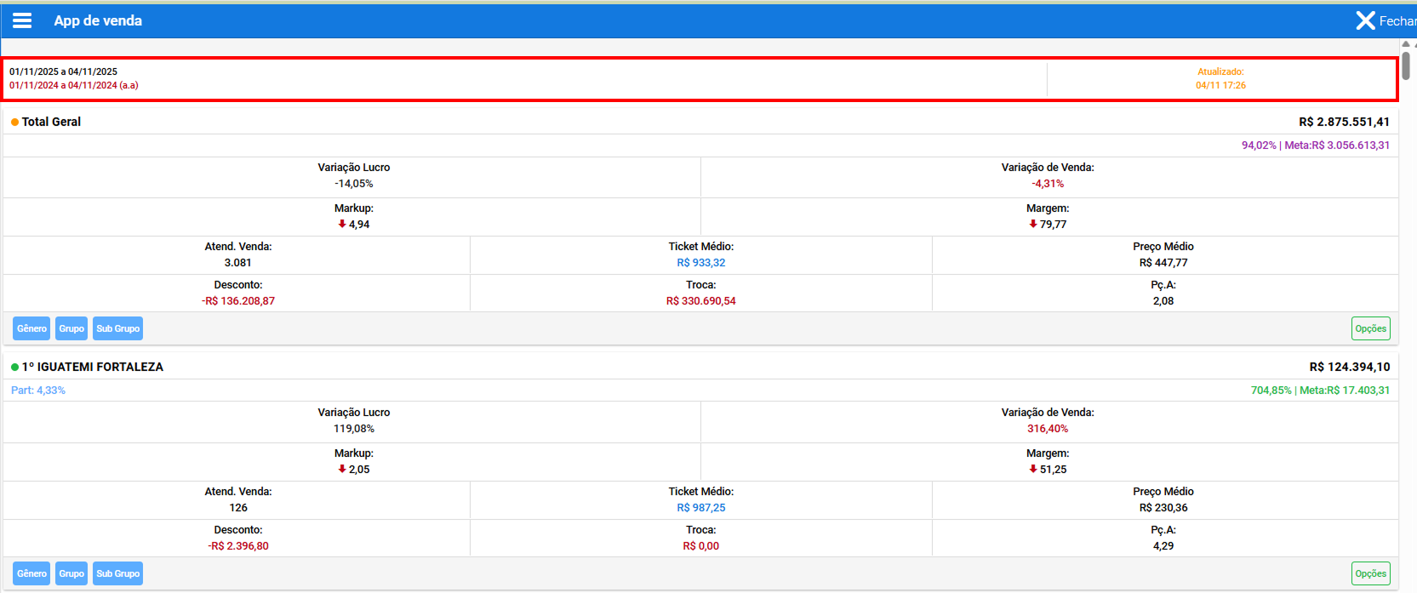Click the red down arrow beside Markup 4,94
Screen dimensions: 1417x593
pos(342,224)
